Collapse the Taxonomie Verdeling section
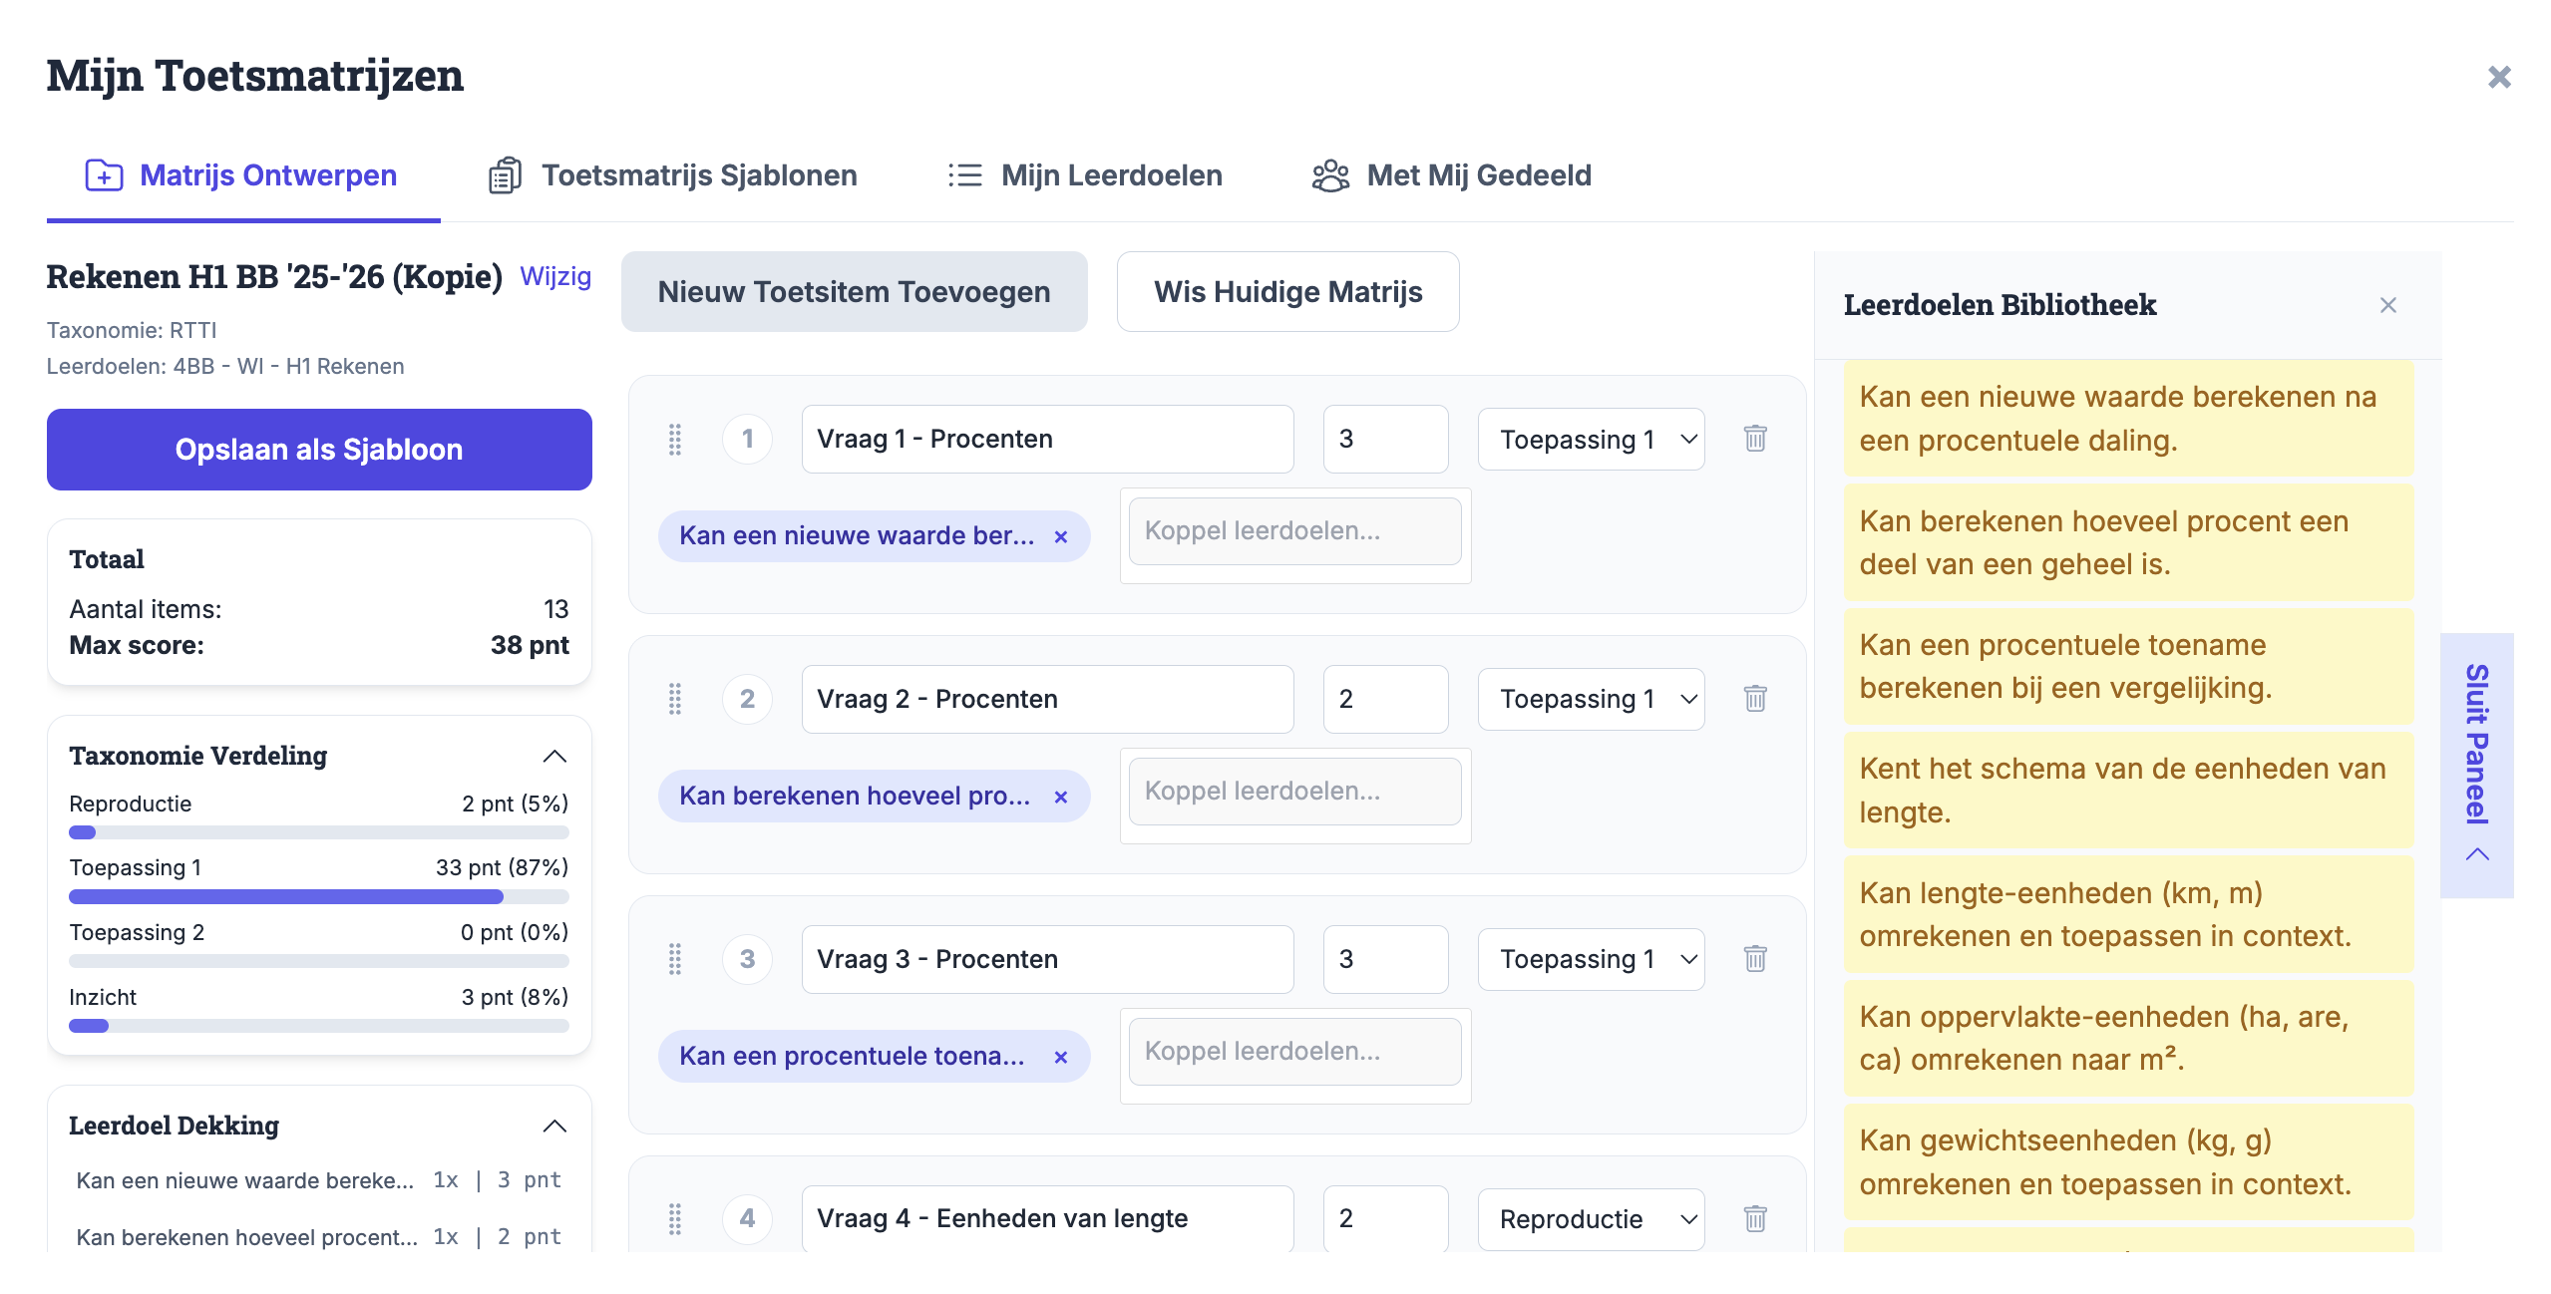Viewport: 2551px width, 1294px height. click(556, 755)
